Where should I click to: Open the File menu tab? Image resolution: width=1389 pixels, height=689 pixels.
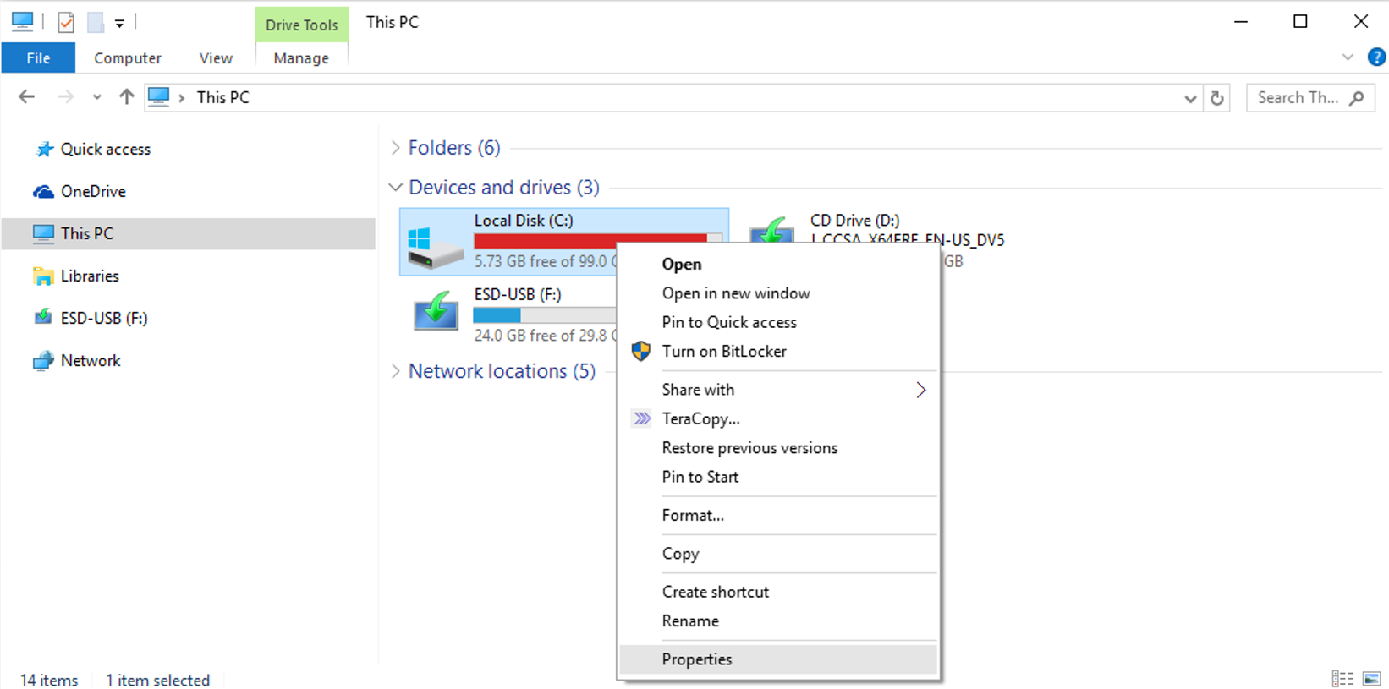click(x=38, y=58)
